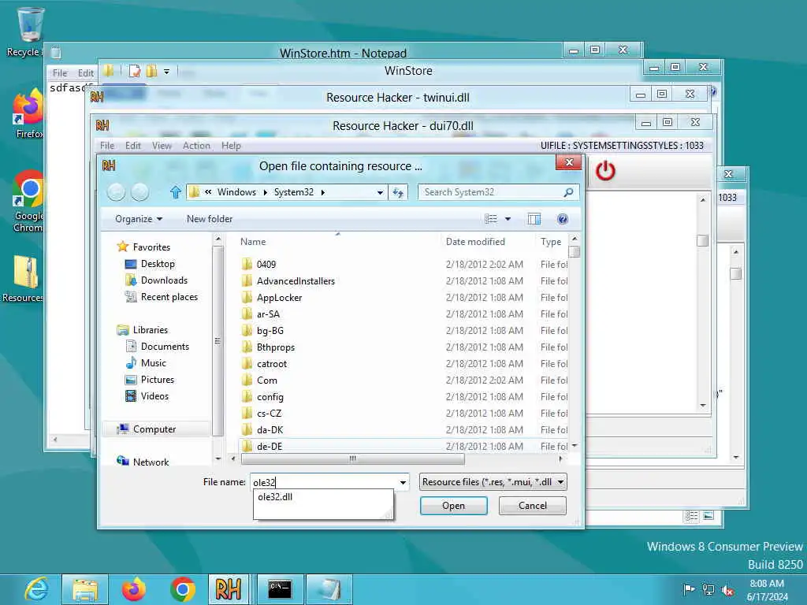Launch Firefox from taskbar
Screen dimensions: 807x605
pyautogui.click(x=133, y=589)
